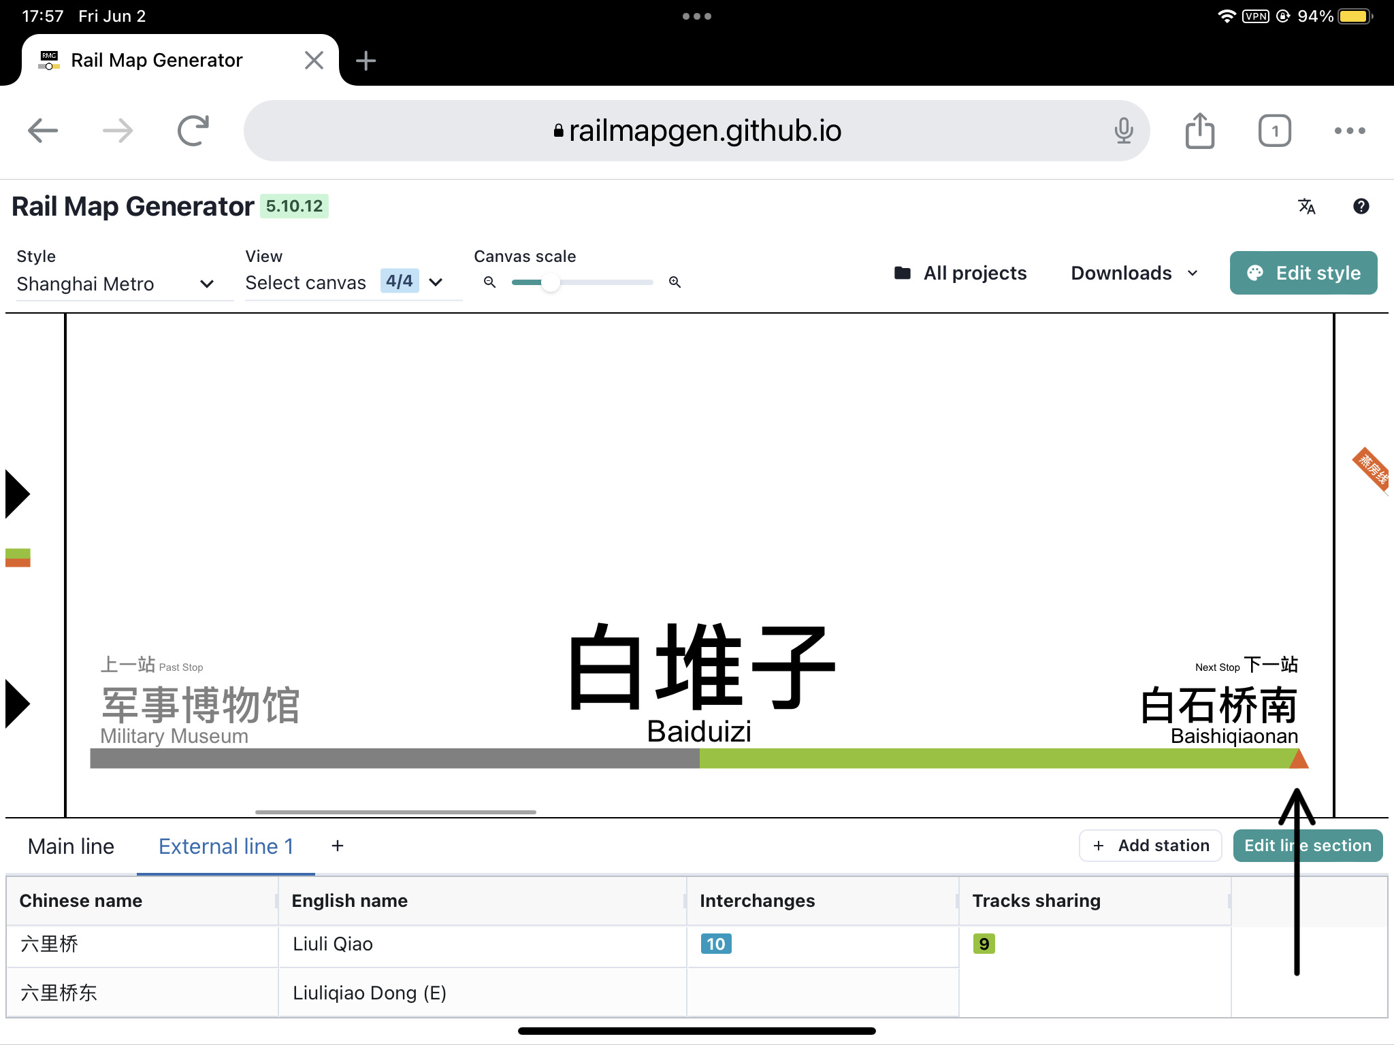
Task: Go back using the browser back arrow
Action: pyautogui.click(x=43, y=131)
